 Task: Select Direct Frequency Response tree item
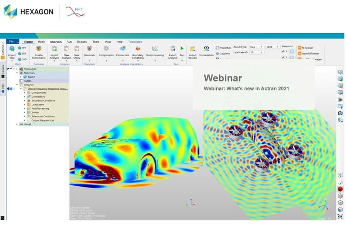(48, 88)
